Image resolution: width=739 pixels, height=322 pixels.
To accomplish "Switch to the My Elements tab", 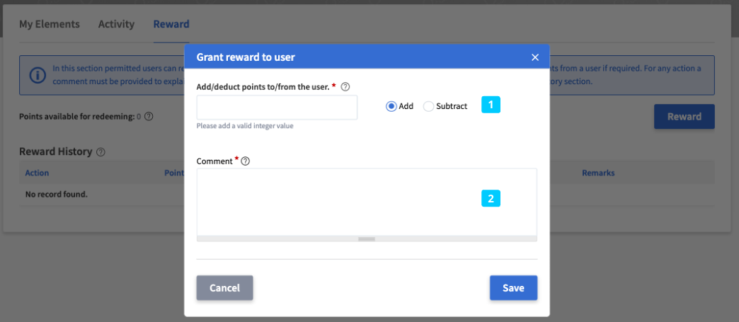I will (x=49, y=24).
